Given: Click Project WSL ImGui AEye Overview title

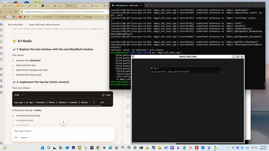Looking at the screenshot, I should coord(44,25).
